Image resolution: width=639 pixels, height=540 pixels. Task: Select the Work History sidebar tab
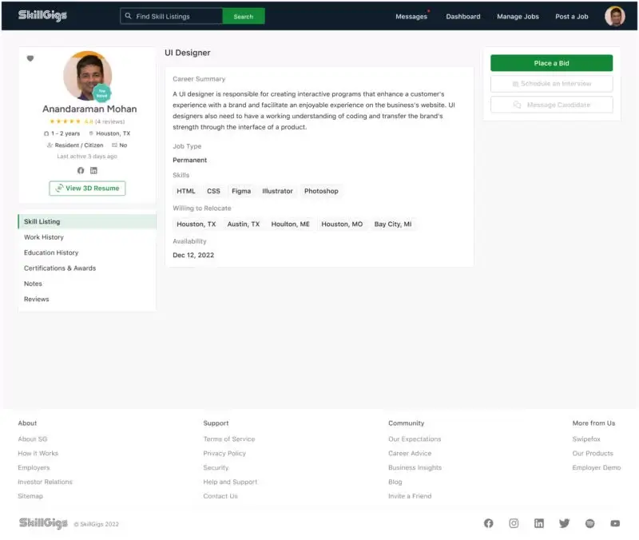(x=44, y=237)
